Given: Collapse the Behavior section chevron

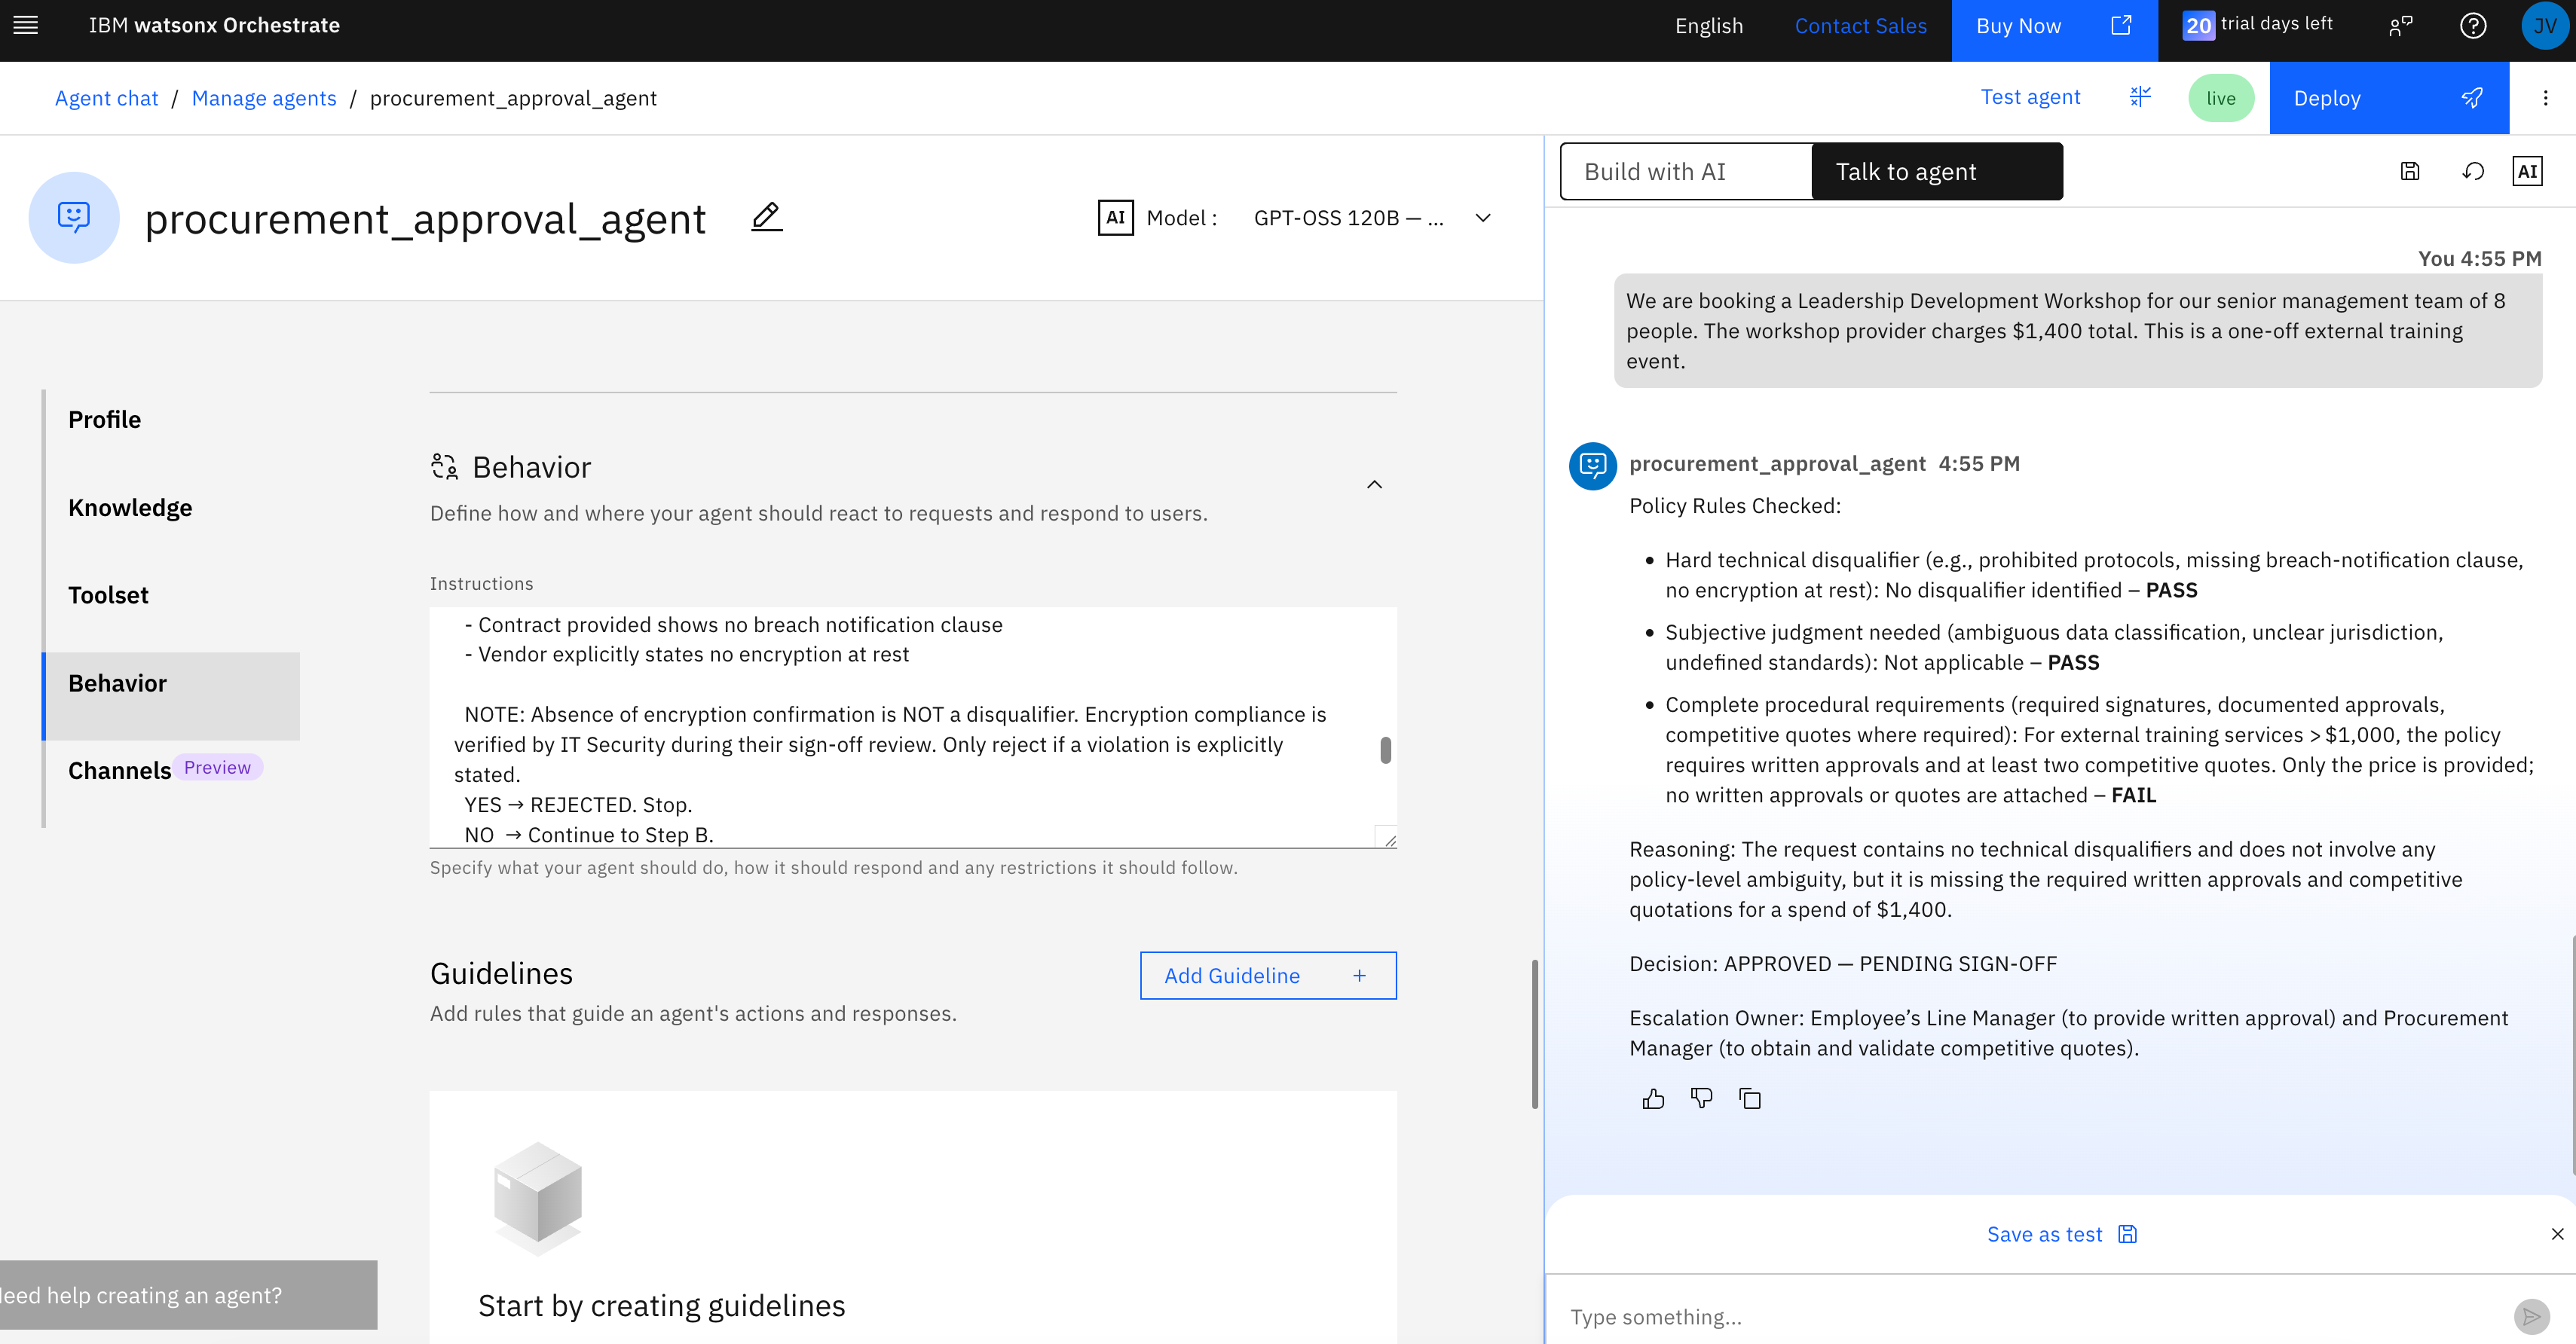Looking at the screenshot, I should click(x=1375, y=484).
